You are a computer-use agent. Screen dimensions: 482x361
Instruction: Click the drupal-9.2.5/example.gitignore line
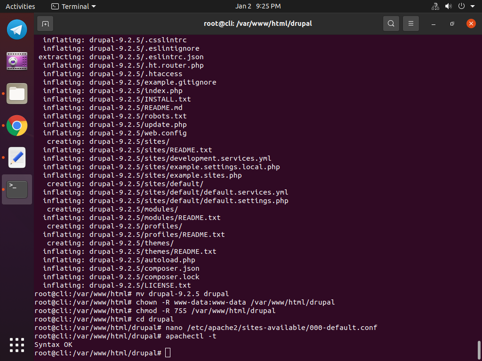[x=129, y=82]
